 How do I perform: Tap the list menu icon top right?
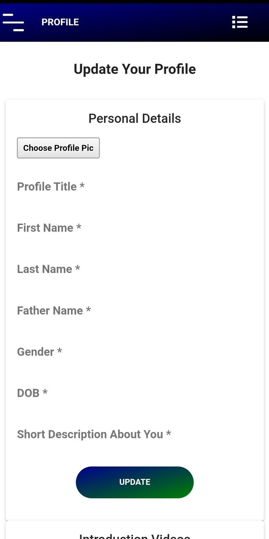pyautogui.click(x=240, y=22)
